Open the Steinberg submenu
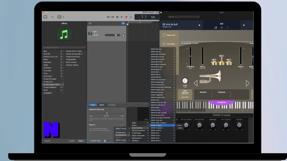 tap(140, 141)
